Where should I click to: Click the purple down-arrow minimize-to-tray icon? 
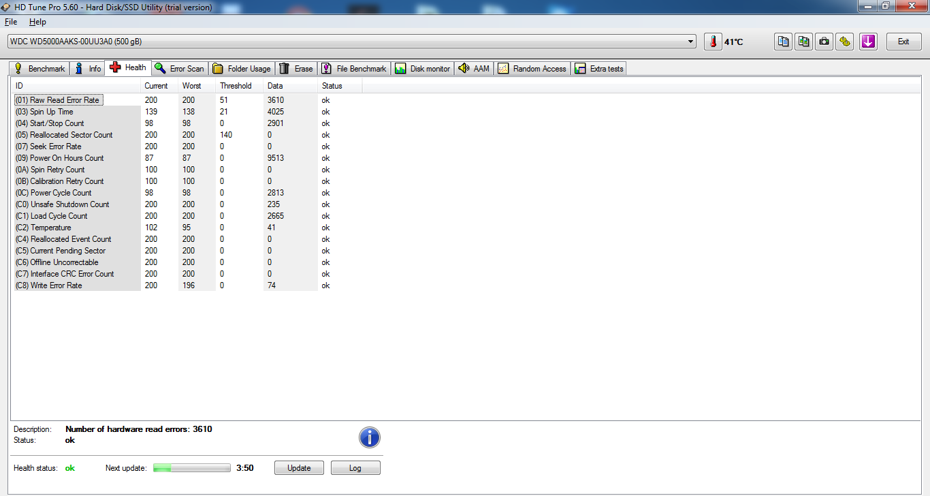pos(868,42)
